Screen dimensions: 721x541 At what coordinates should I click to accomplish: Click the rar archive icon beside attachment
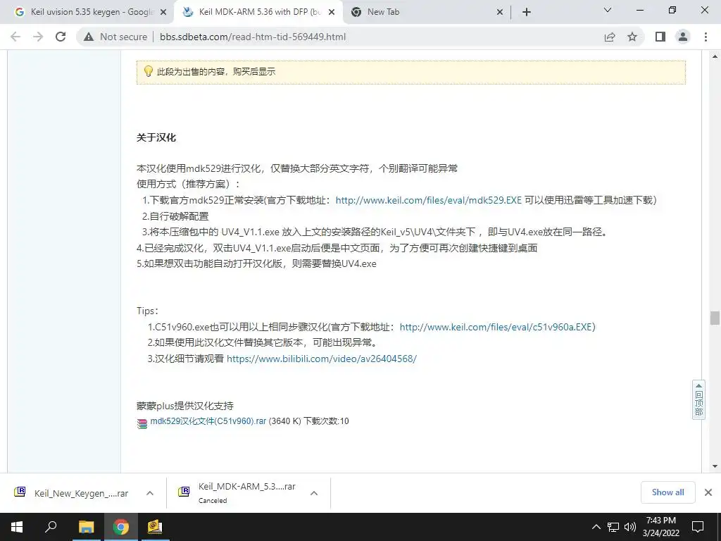coord(142,423)
